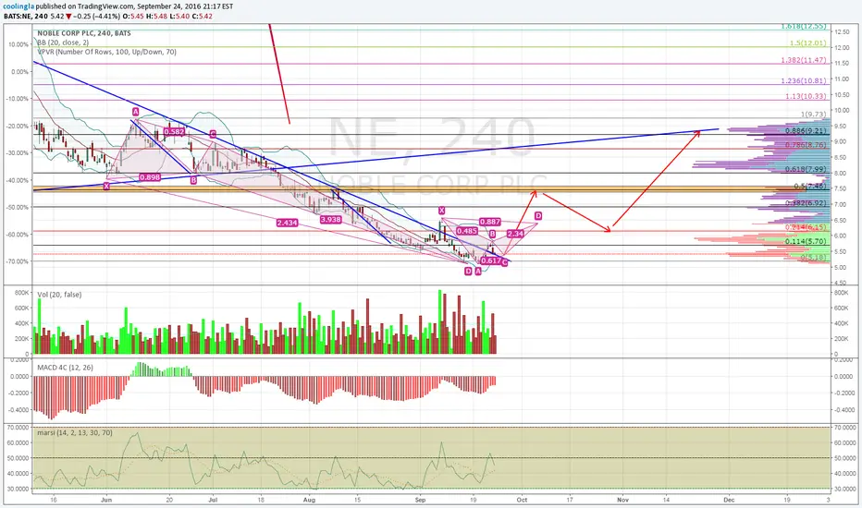Click the open value O:5.45
Image resolution: width=862 pixels, height=508 pixels.
pyautogui.click(x=135, y=17)
